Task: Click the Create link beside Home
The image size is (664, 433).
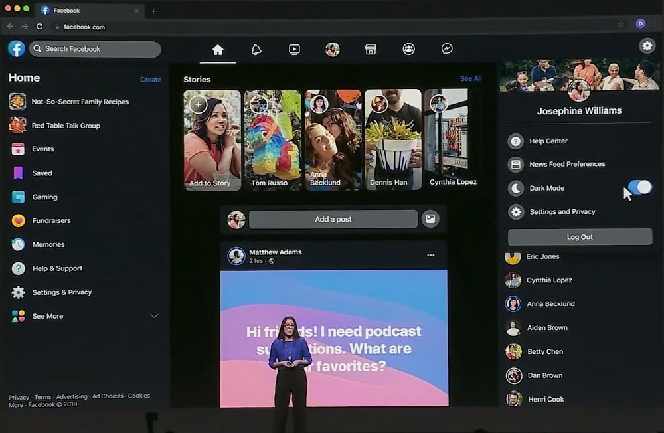Action: click(x=150, y=80)
